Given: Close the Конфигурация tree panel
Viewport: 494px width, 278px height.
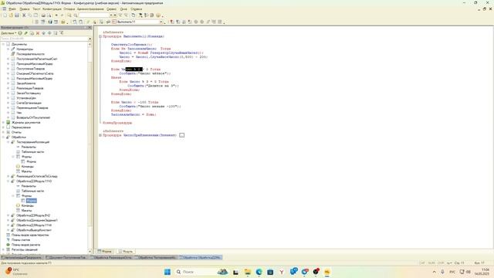Looking at the screenshot, I should (x=90, y=28).
